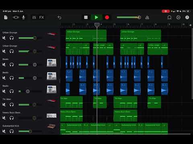The image size is (193, 144).
Task: Open the track controls mixer icon
Action: point(34,17)
